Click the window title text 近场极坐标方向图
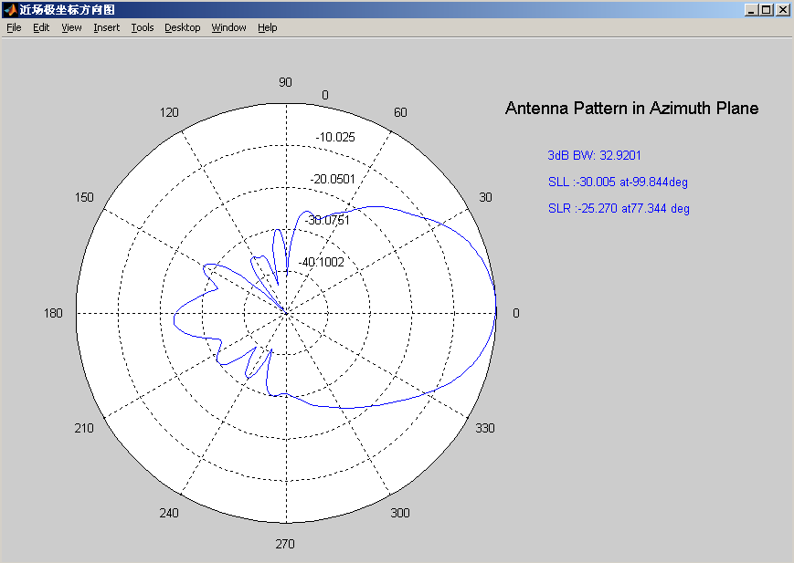The width and height of the screenshot is (794, 563). 67,10
